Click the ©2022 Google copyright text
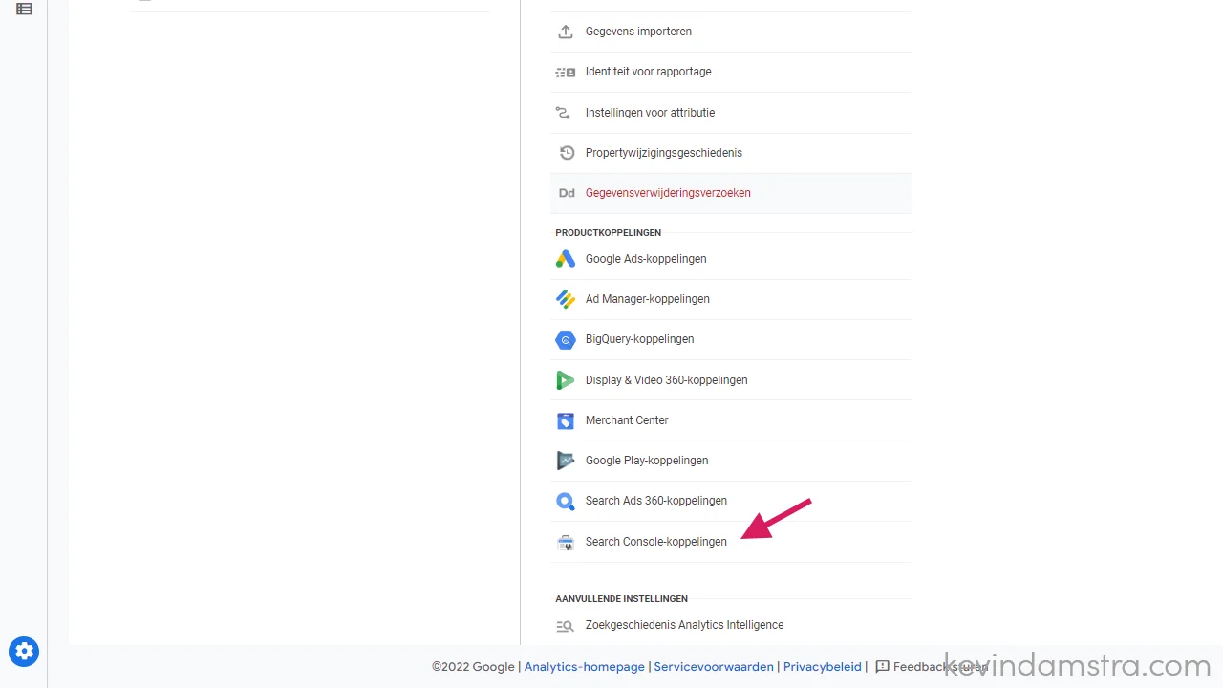Screen dimensions: 1223x688 pos(473,667)
